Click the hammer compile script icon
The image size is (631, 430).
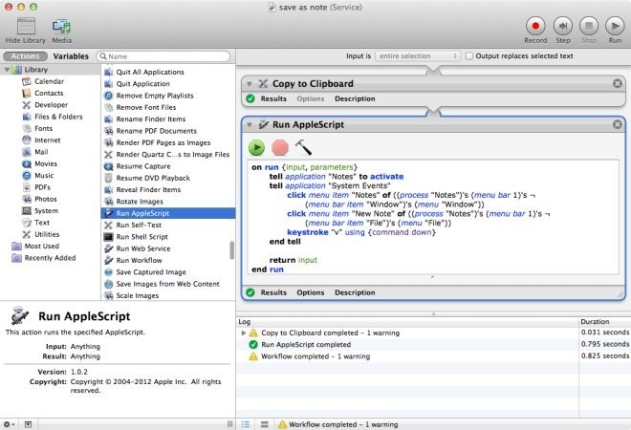(303, 147)
